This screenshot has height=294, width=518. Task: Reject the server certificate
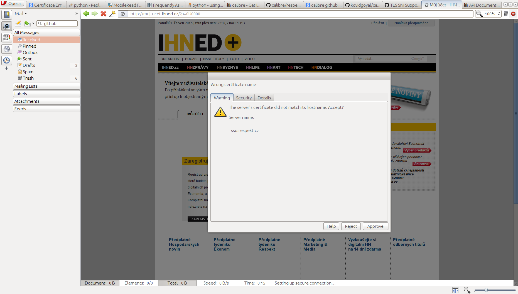point(351,226)
